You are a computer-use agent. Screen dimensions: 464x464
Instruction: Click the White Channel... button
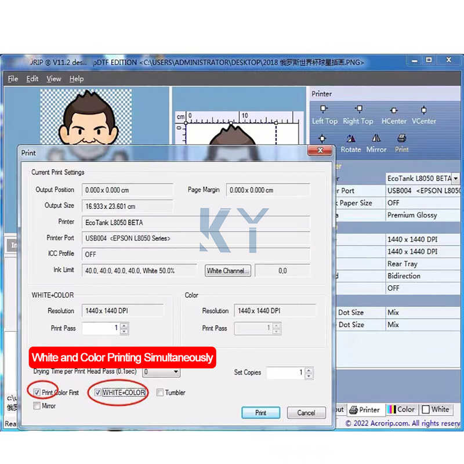[x=228, y=271]
